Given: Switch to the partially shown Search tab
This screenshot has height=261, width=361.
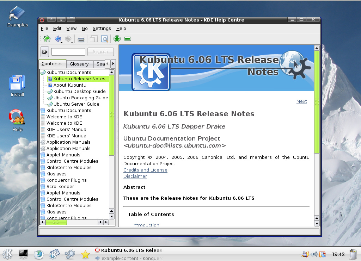Looking at the screenshot, I should coord(100,64).
